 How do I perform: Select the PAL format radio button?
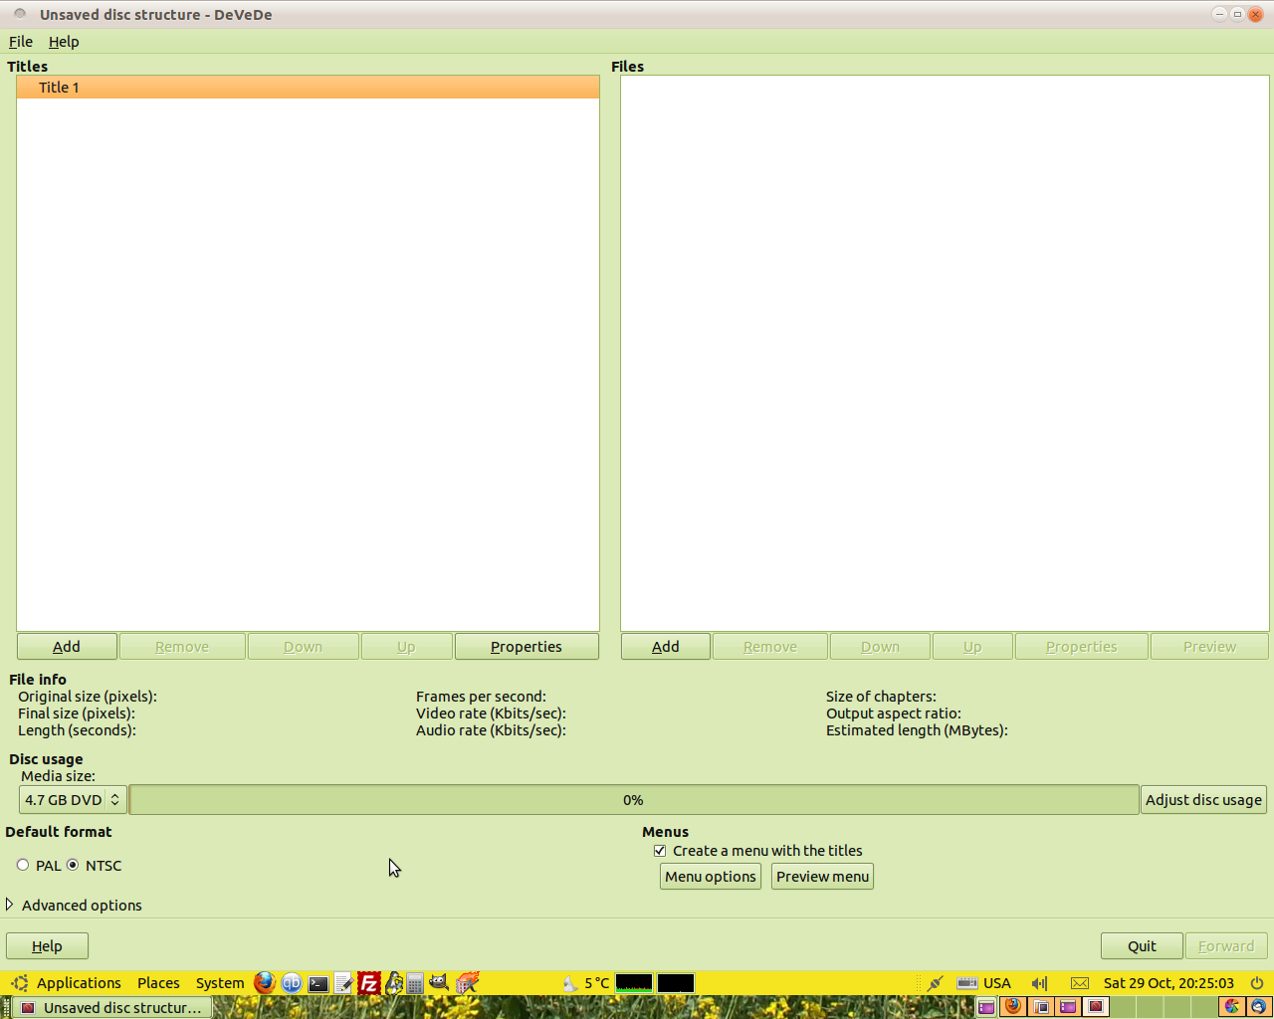click(23, 866)
